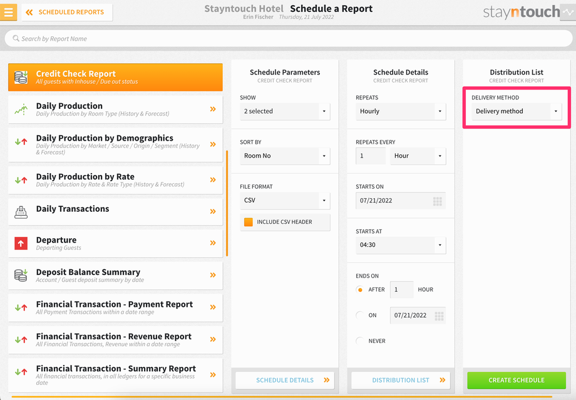Click the double-chevron back icon
Viewport: 576px width, 400px height.
pos(29,12)
